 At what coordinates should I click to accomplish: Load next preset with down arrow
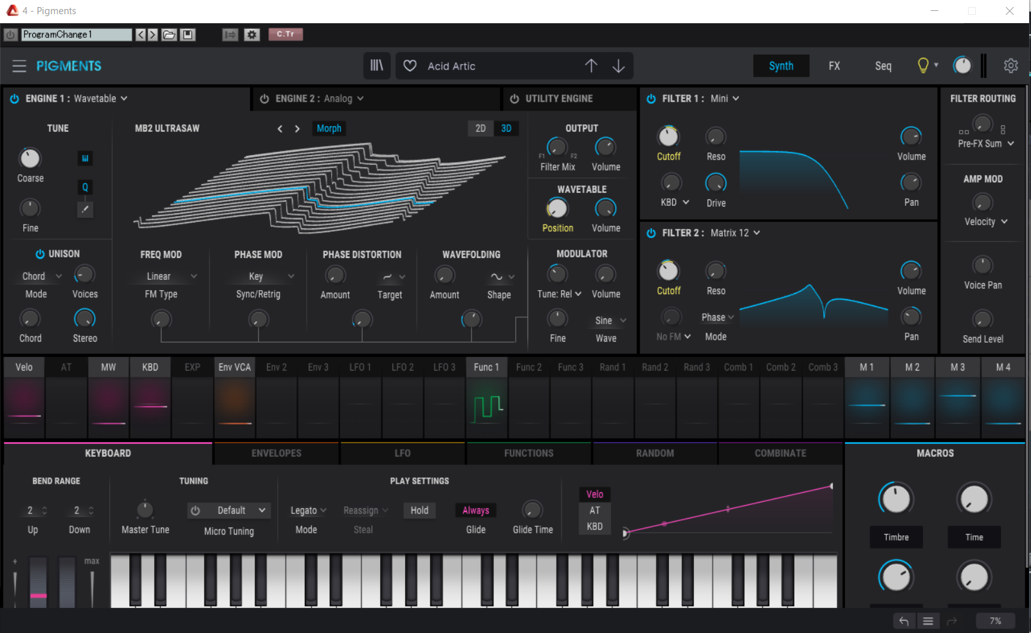[x=618, y=66]
